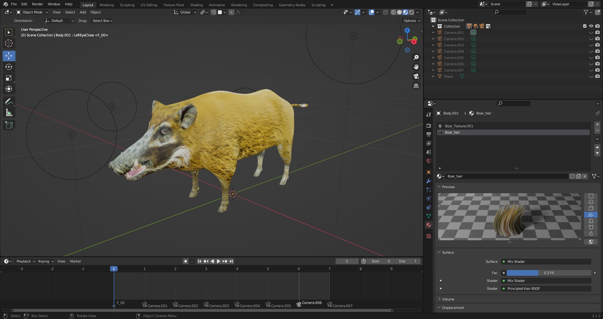Screen dimensions: 603x319
Task: Open the Render menu
Action: pyautogui.click(x=37, y=4)
